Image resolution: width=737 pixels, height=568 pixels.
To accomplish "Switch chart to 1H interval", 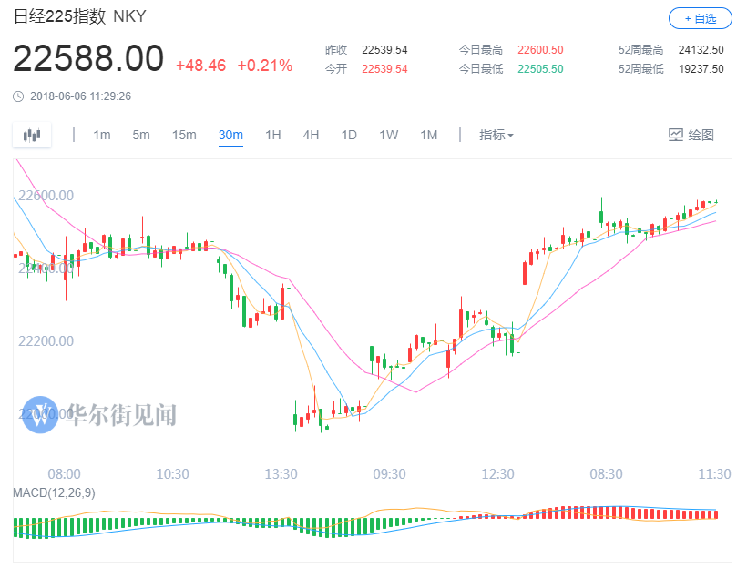I will [x=272, y=135].
